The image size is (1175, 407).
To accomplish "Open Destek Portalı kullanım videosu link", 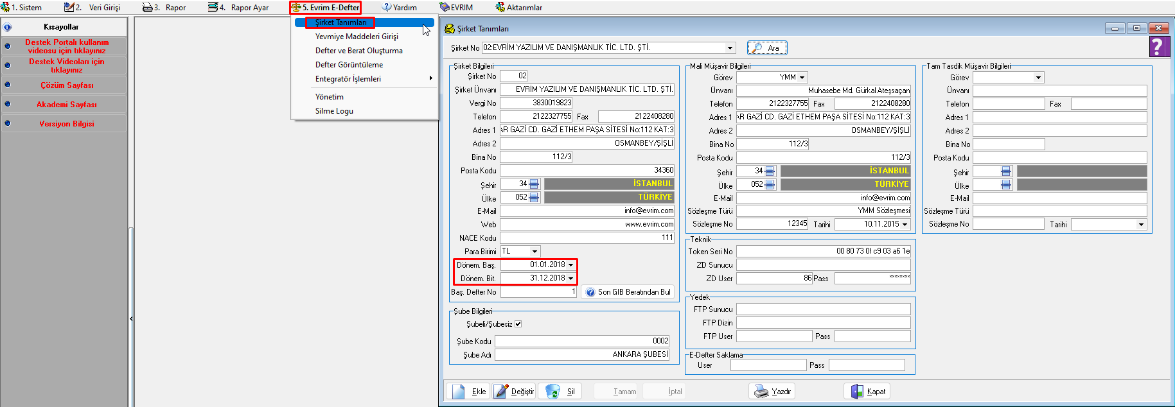I will point(67,46).
